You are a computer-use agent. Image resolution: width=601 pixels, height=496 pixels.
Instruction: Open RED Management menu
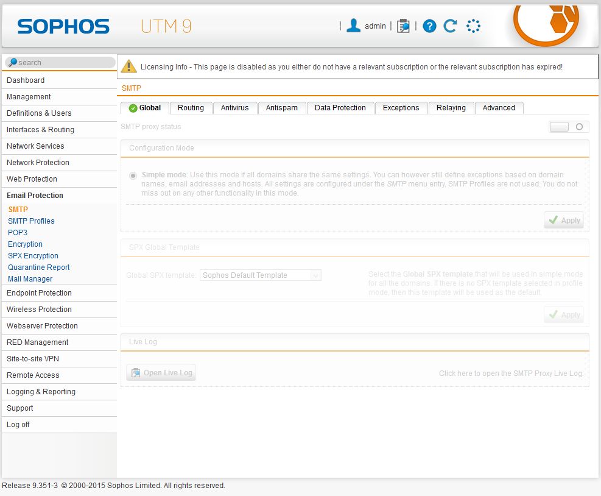click(x=59, y=342)
